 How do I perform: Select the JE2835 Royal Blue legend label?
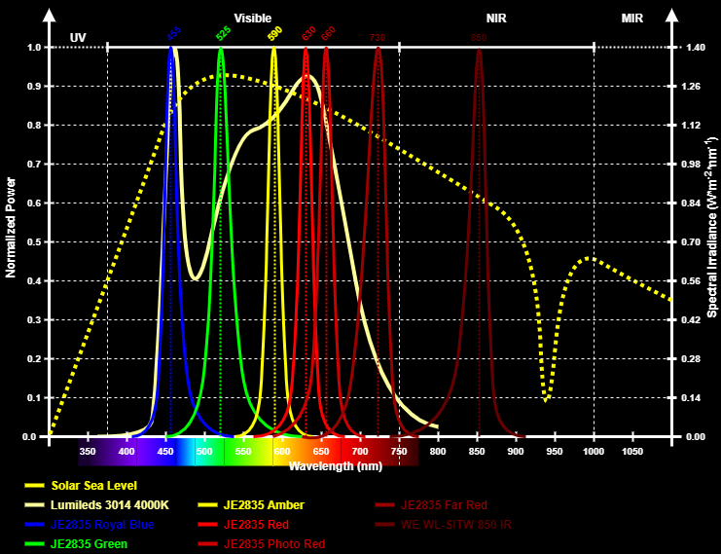[102, 525]
